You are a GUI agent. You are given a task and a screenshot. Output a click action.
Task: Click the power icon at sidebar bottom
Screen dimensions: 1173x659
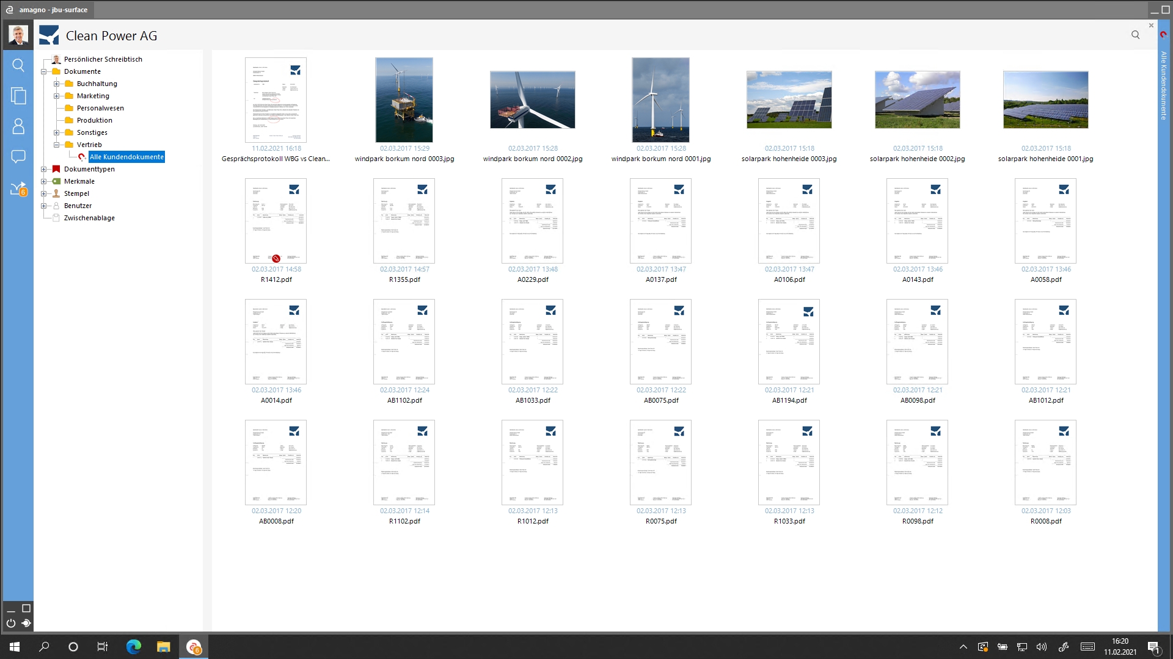(11, 623)
